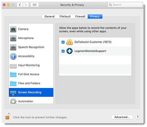Select the Screen Recording label
The width and height of the screenshot is (147, 127).
tap(30, 92)
